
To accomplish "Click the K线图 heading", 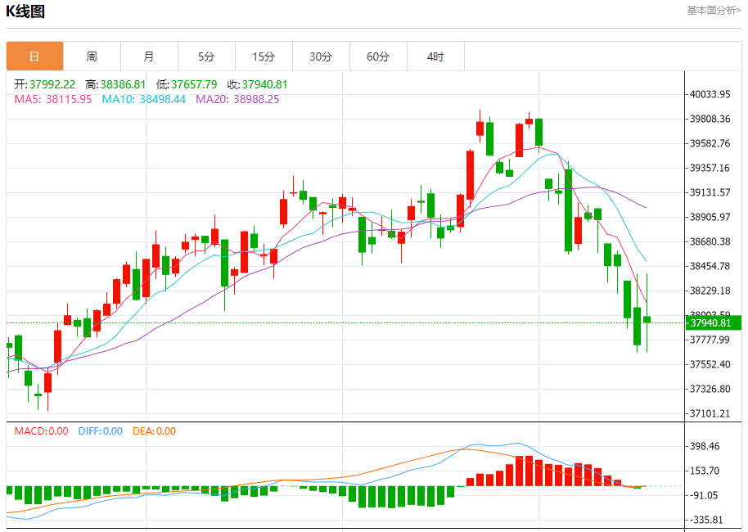I will click(25, 11).
